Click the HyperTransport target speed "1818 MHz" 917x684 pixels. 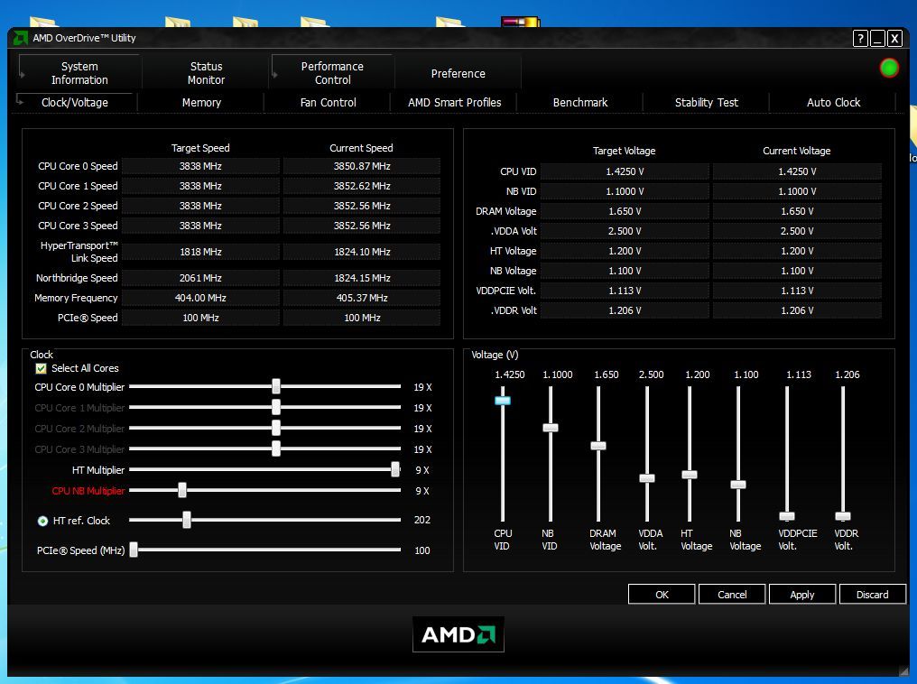point(200,252)
